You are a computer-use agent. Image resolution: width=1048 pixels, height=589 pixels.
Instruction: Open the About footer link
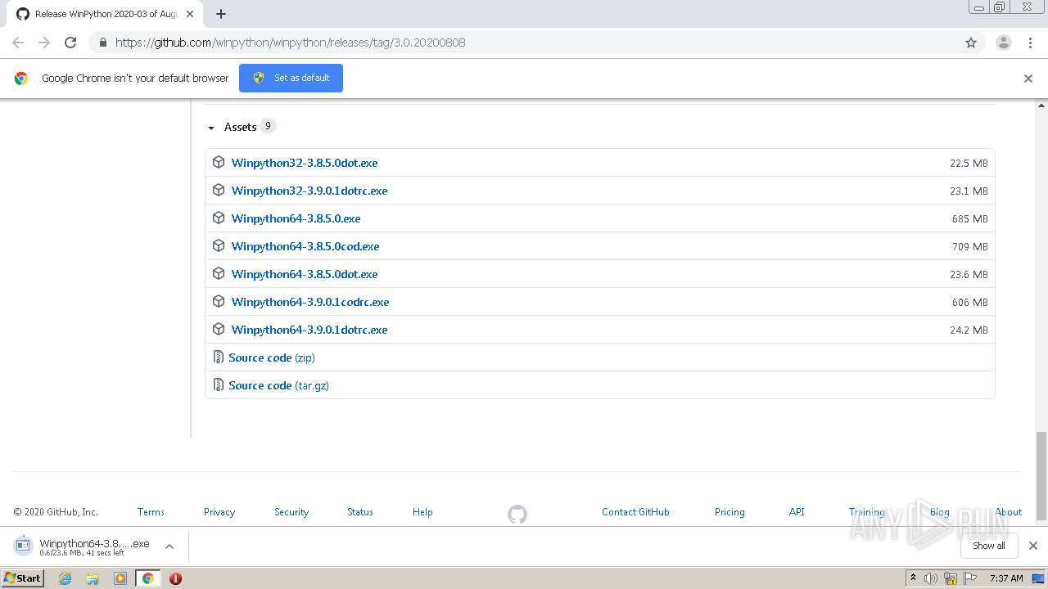click(x=1009, y=512)
